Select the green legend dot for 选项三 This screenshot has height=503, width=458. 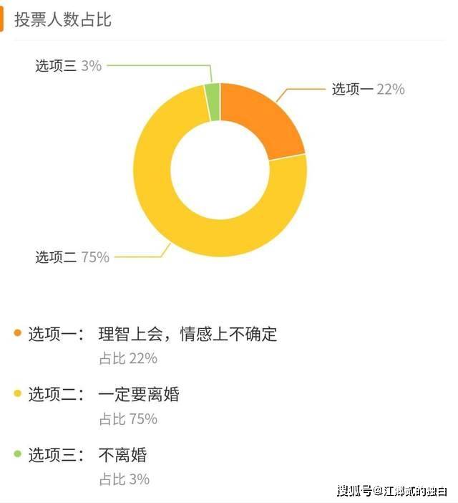coord(18,454)
